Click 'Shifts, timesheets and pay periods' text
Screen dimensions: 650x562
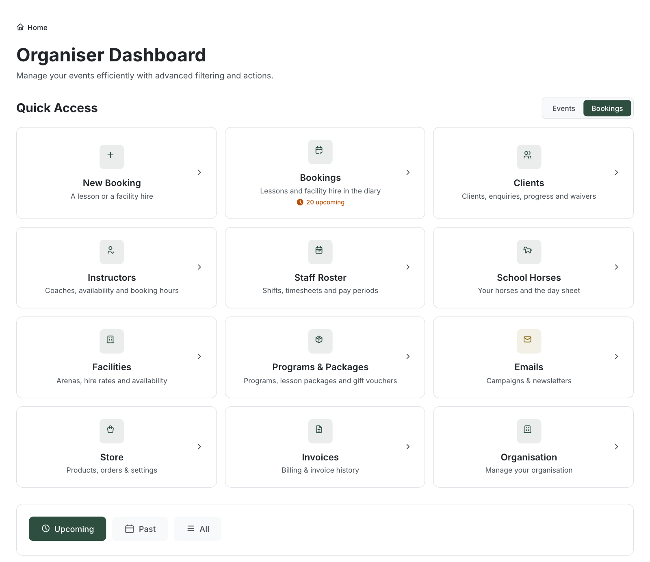[320, 291]
